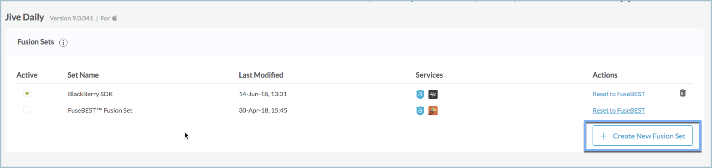Open the FuseBEST™ Fusion Set name
Screen dimensions: 712x168
tap(100, 110)
